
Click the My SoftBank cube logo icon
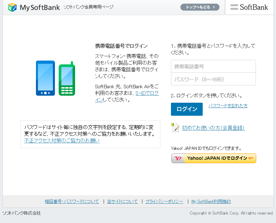[x=12, y=7]
